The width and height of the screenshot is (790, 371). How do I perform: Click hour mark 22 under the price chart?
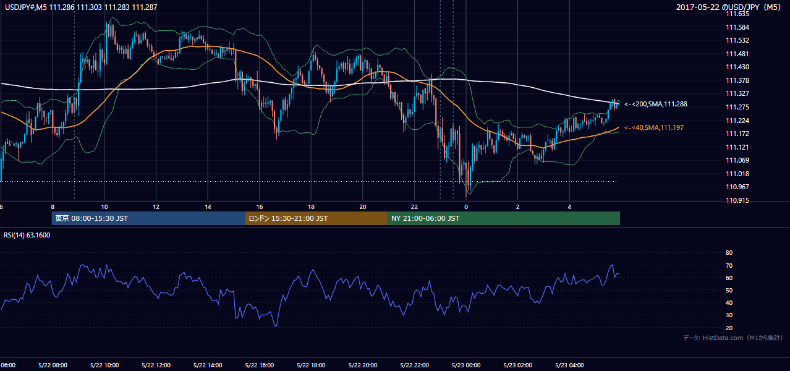coord(415,207)
